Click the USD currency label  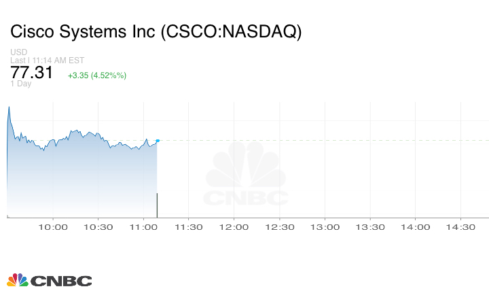point(19,52)
